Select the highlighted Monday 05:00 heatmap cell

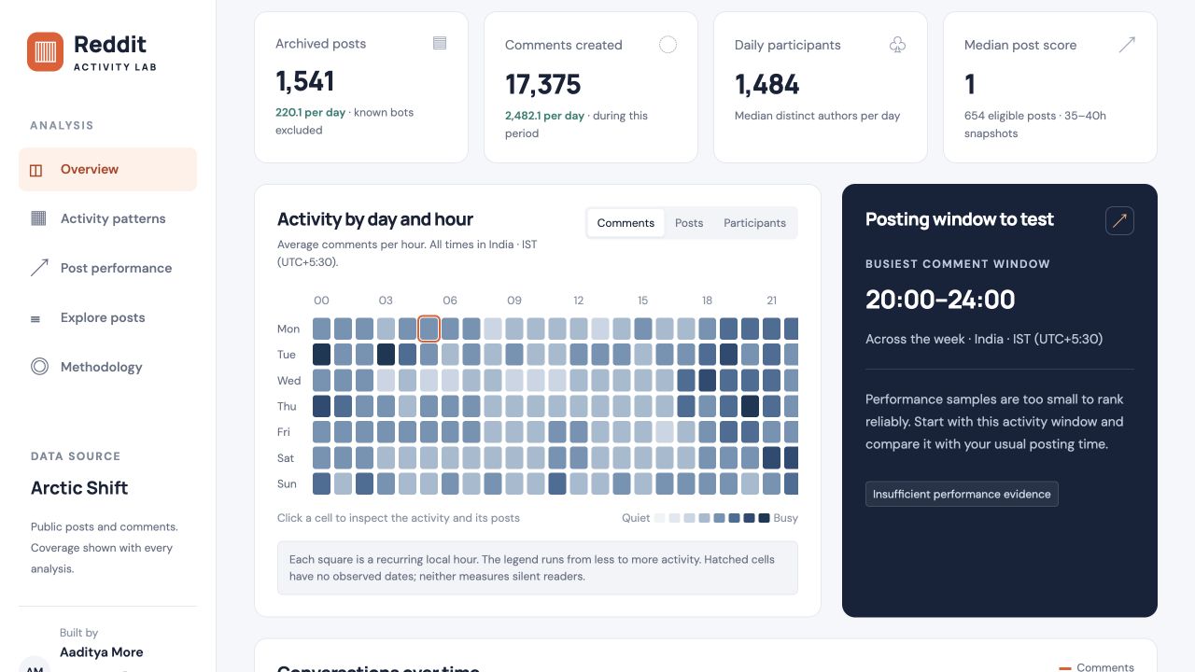[429, 329]
